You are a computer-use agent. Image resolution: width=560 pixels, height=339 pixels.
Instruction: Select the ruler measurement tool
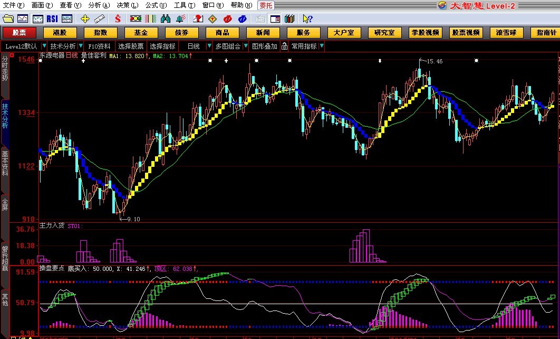pyautogui.click(x=100, y=18)
